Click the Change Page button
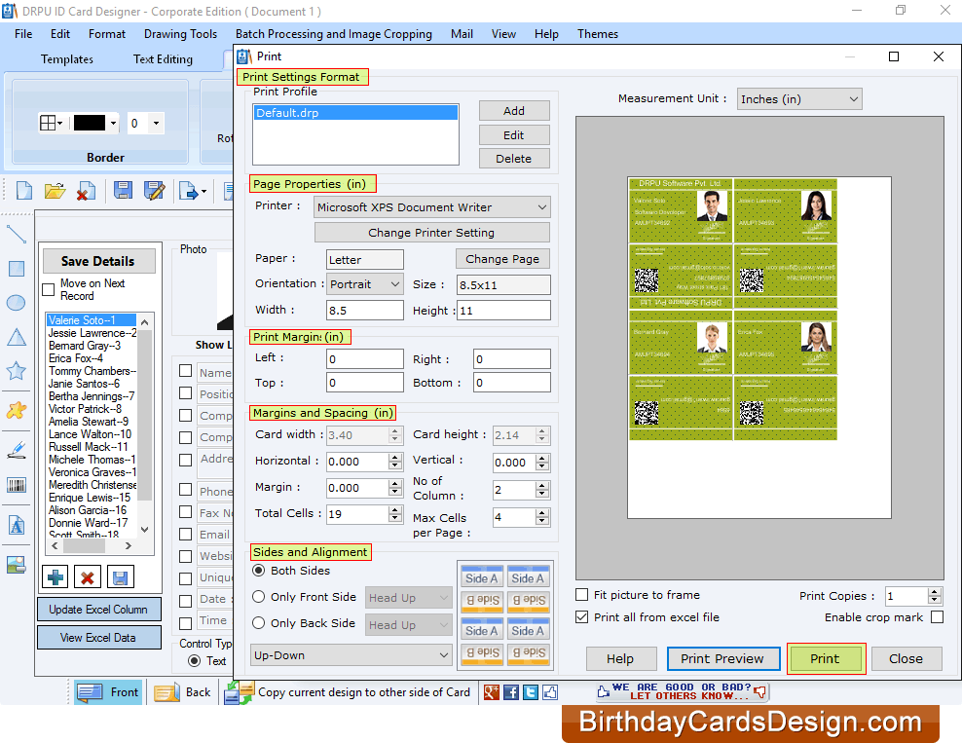Image resolution: width=962 pixels, height=743 pixels. 502,259
